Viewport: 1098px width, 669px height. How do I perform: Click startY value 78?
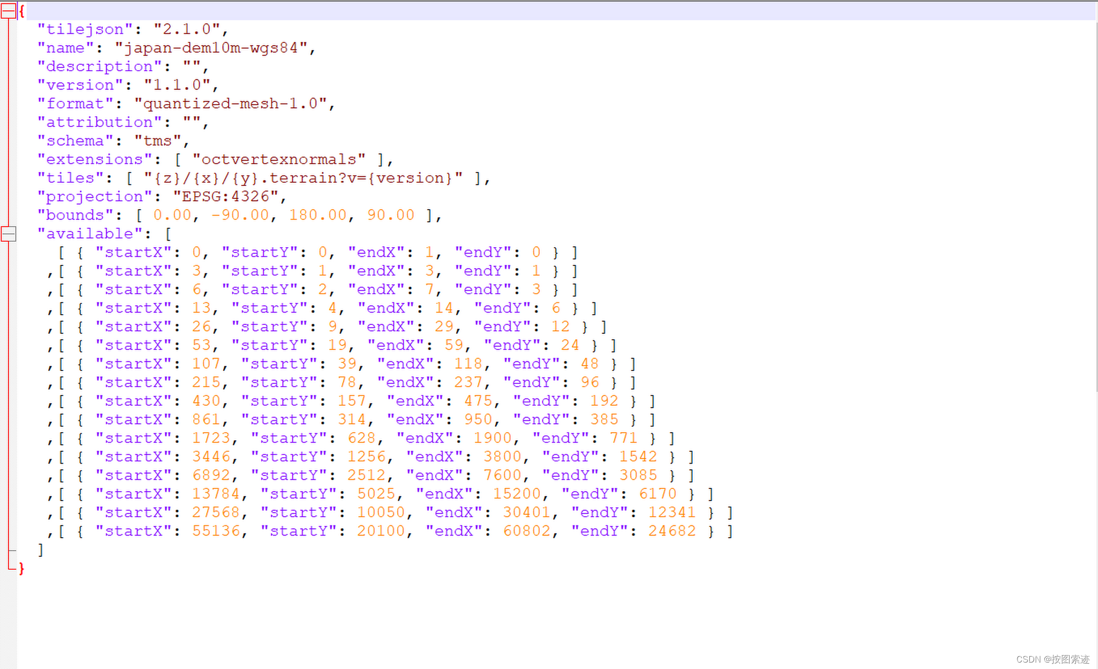[x=347, y=383]
